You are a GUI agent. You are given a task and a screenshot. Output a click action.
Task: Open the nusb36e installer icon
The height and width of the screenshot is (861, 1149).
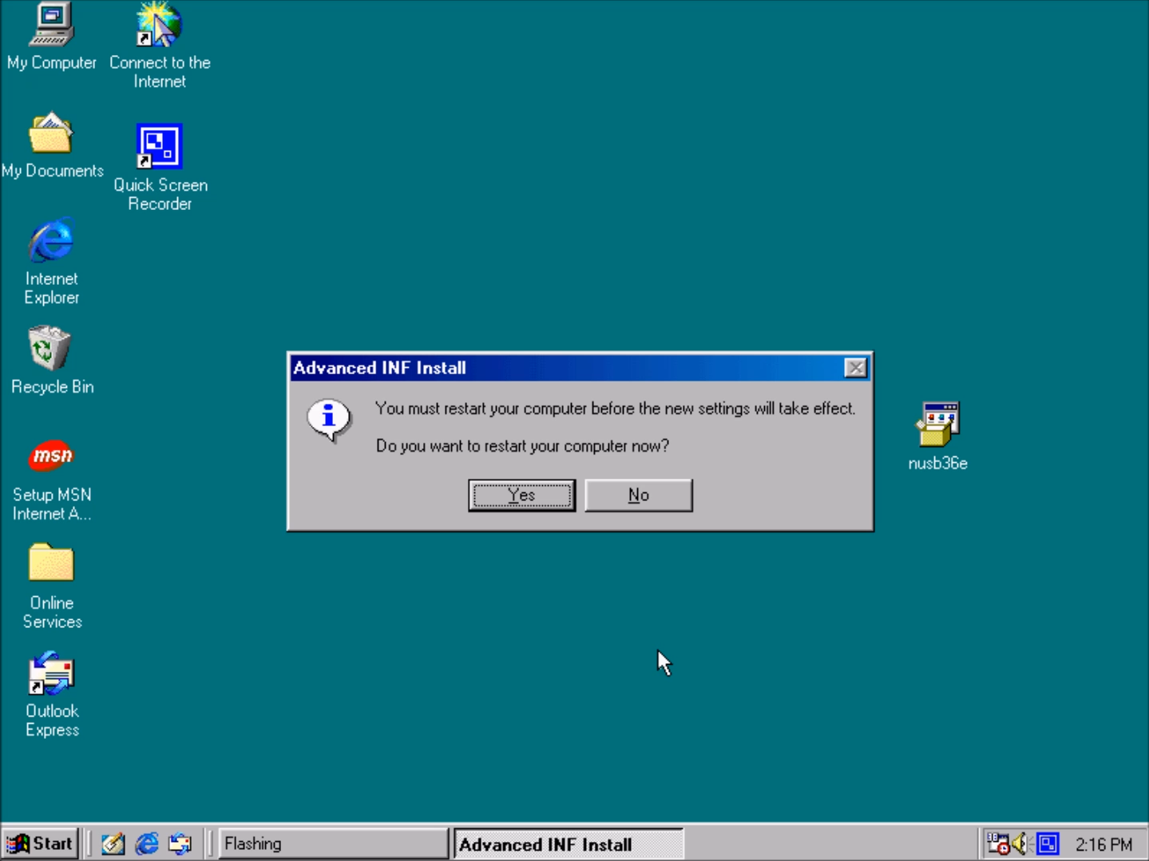click(937, 421)
